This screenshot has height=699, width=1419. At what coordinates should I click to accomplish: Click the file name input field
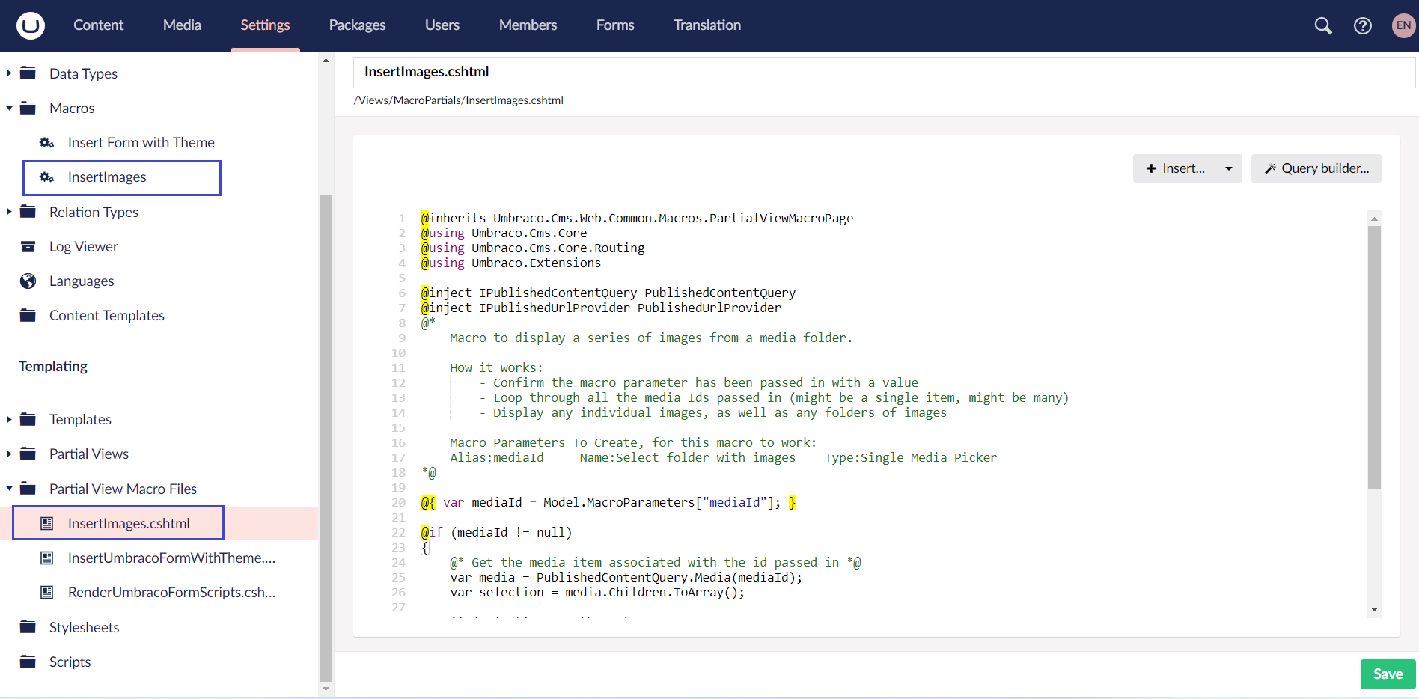(x=883, y=72)
